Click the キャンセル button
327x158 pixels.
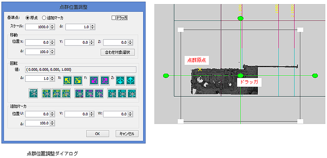coord(127,133)
